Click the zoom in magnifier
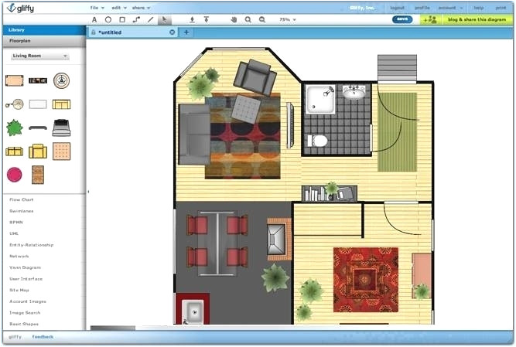Image resolution: width=516 pixels, height=347 pixels. (248, 19)
